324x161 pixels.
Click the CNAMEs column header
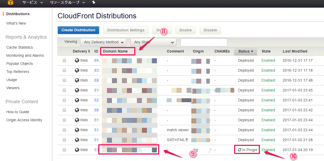pos(222,51)
